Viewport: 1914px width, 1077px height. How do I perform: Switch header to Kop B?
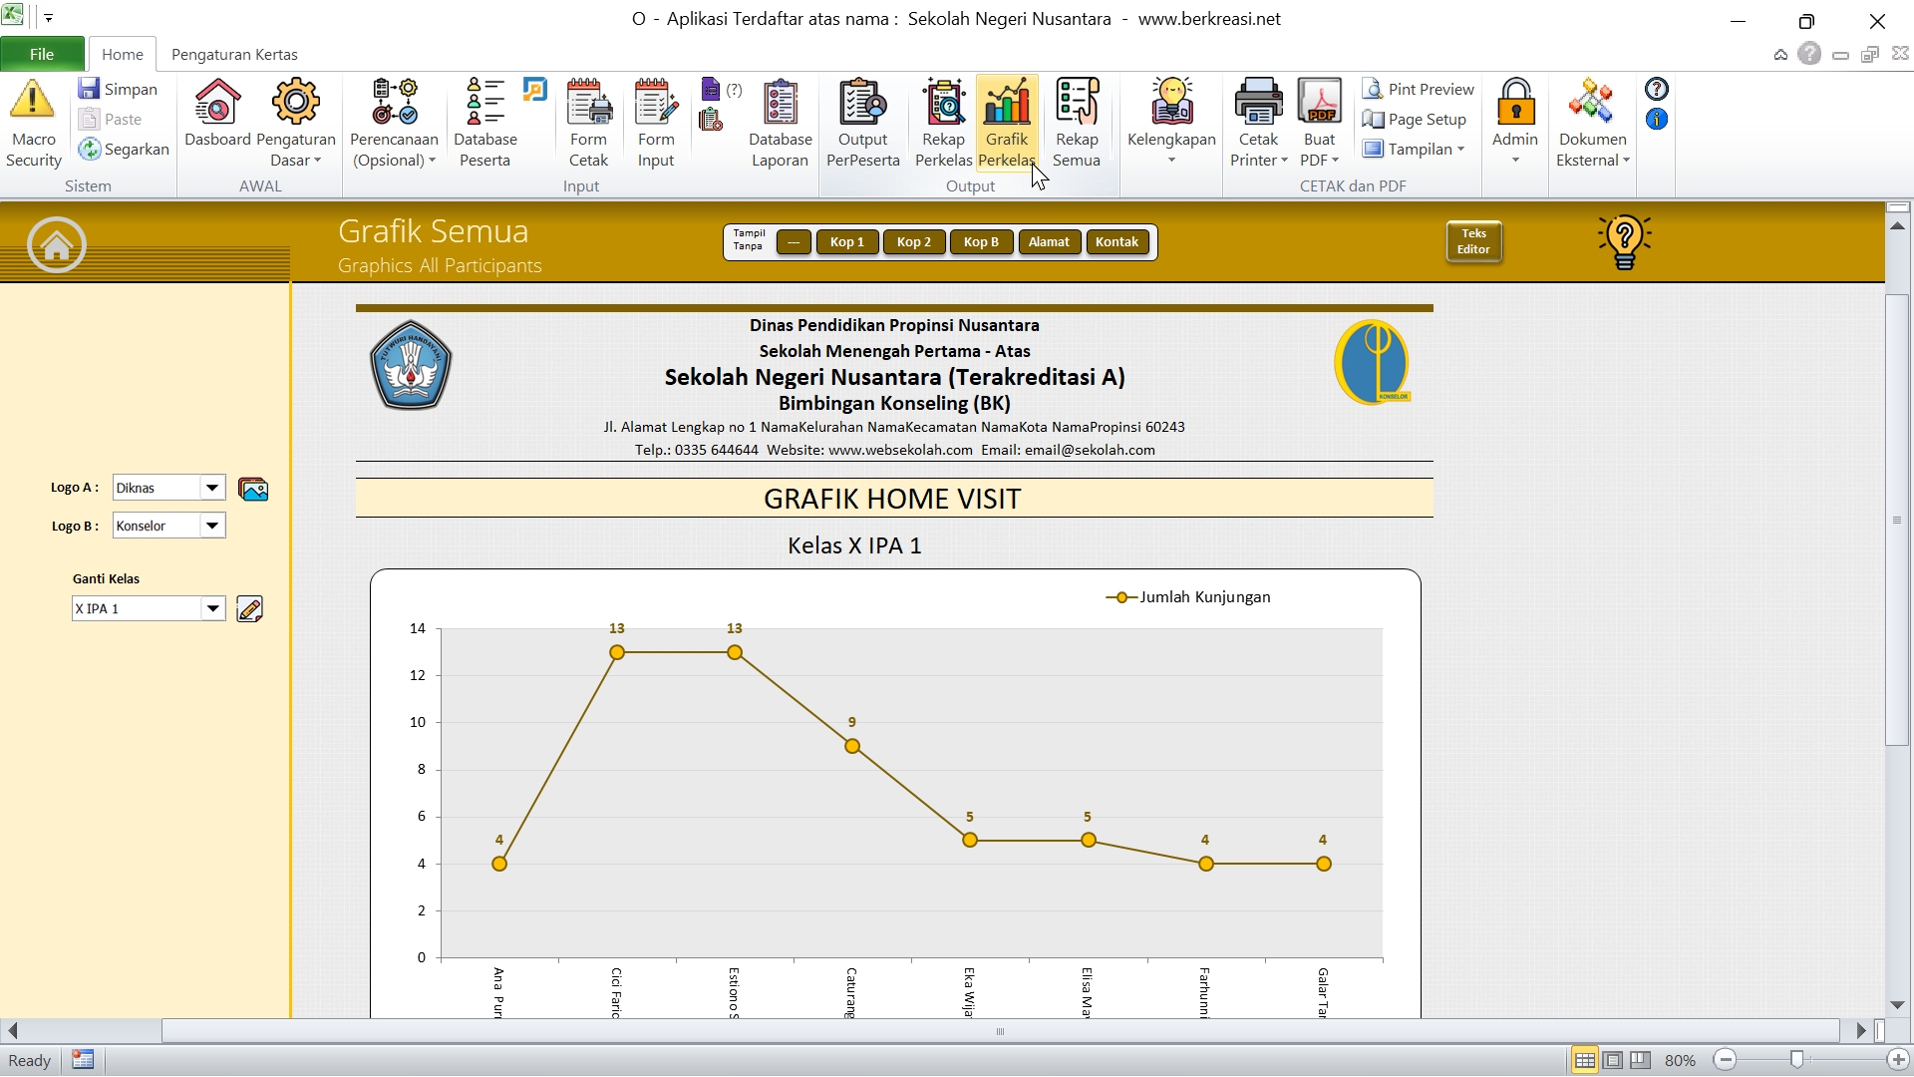click(980, 242)
